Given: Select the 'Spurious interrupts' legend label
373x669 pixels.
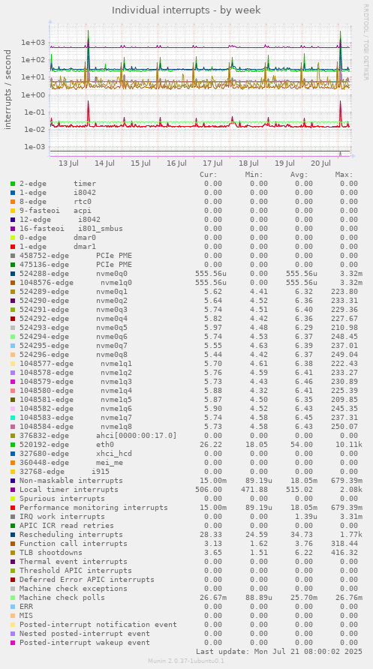Looking at the screenshot, I should (62, 498).
